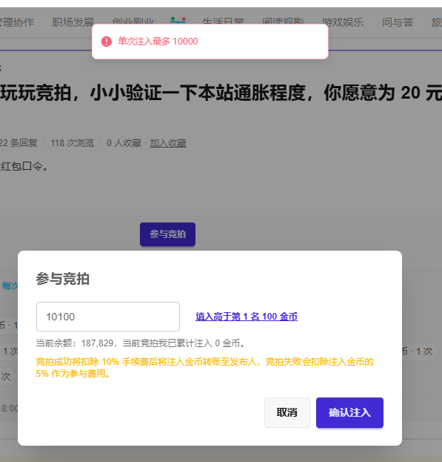The width and height of the screenshot is (442, 462).
Task: Open the 问与答 category tab
Action: [398, 22]
